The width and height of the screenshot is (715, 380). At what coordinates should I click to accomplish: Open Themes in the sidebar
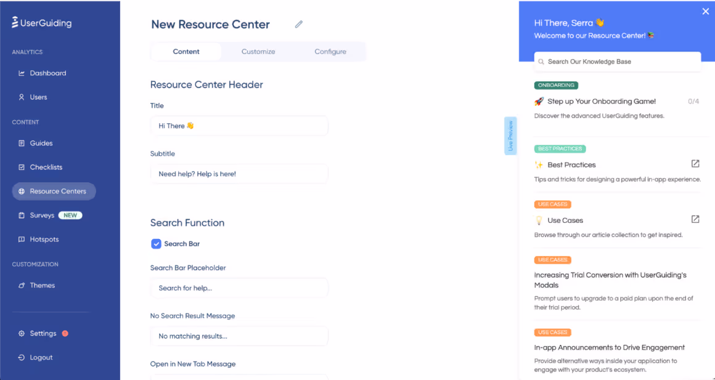pos(43,285)
